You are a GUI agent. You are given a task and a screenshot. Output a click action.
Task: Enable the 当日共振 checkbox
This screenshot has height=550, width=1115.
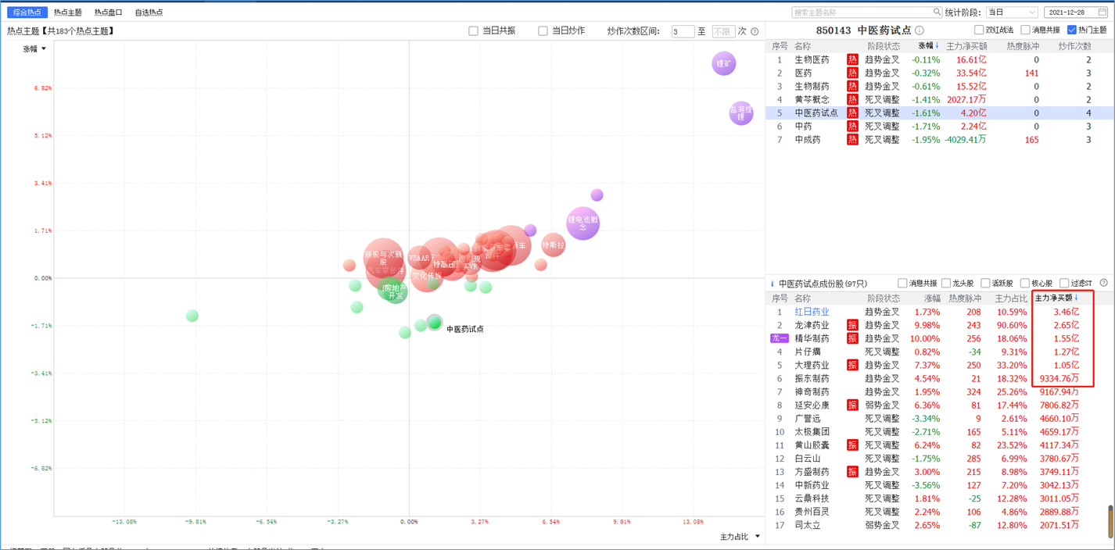[473, 31]
